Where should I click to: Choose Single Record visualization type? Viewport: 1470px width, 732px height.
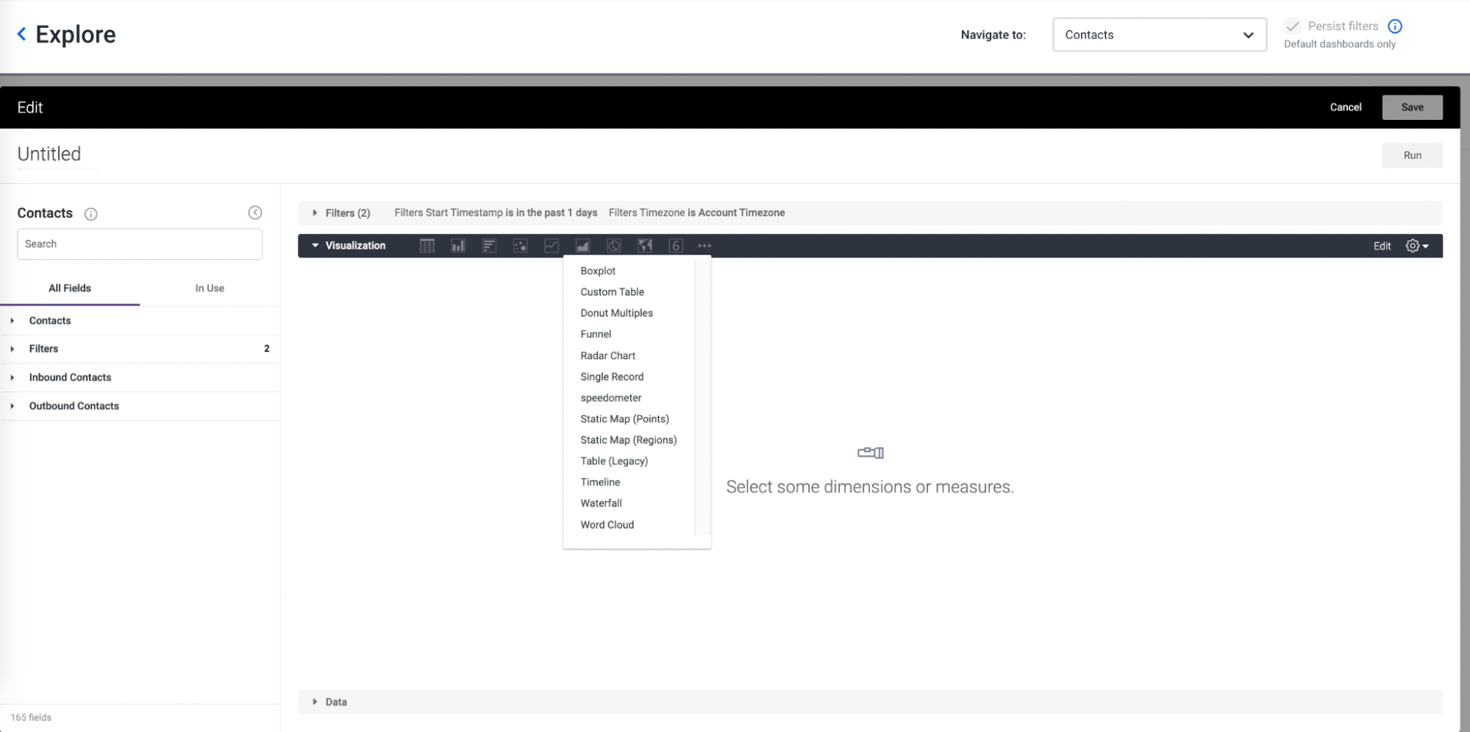pos(612,377)
